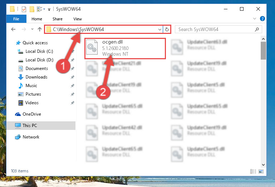The image size is (275, 187).
Task: Minimize the SysWOW64 window
Action: click(226, 9)
